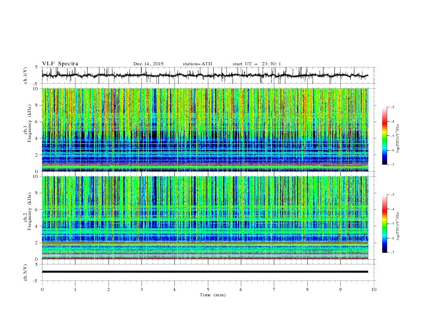
Task: Click the "10" tick on the time axis
Action: [x=374, y=289]
